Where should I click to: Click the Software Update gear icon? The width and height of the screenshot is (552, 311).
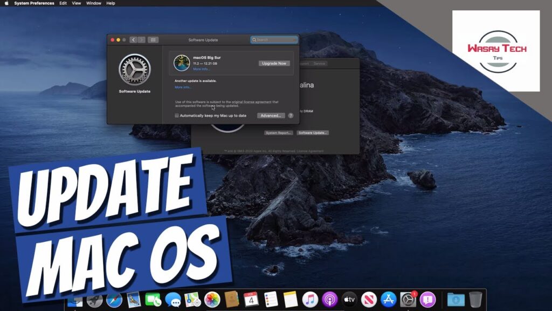pyautogui.click(x=134, y=70)
